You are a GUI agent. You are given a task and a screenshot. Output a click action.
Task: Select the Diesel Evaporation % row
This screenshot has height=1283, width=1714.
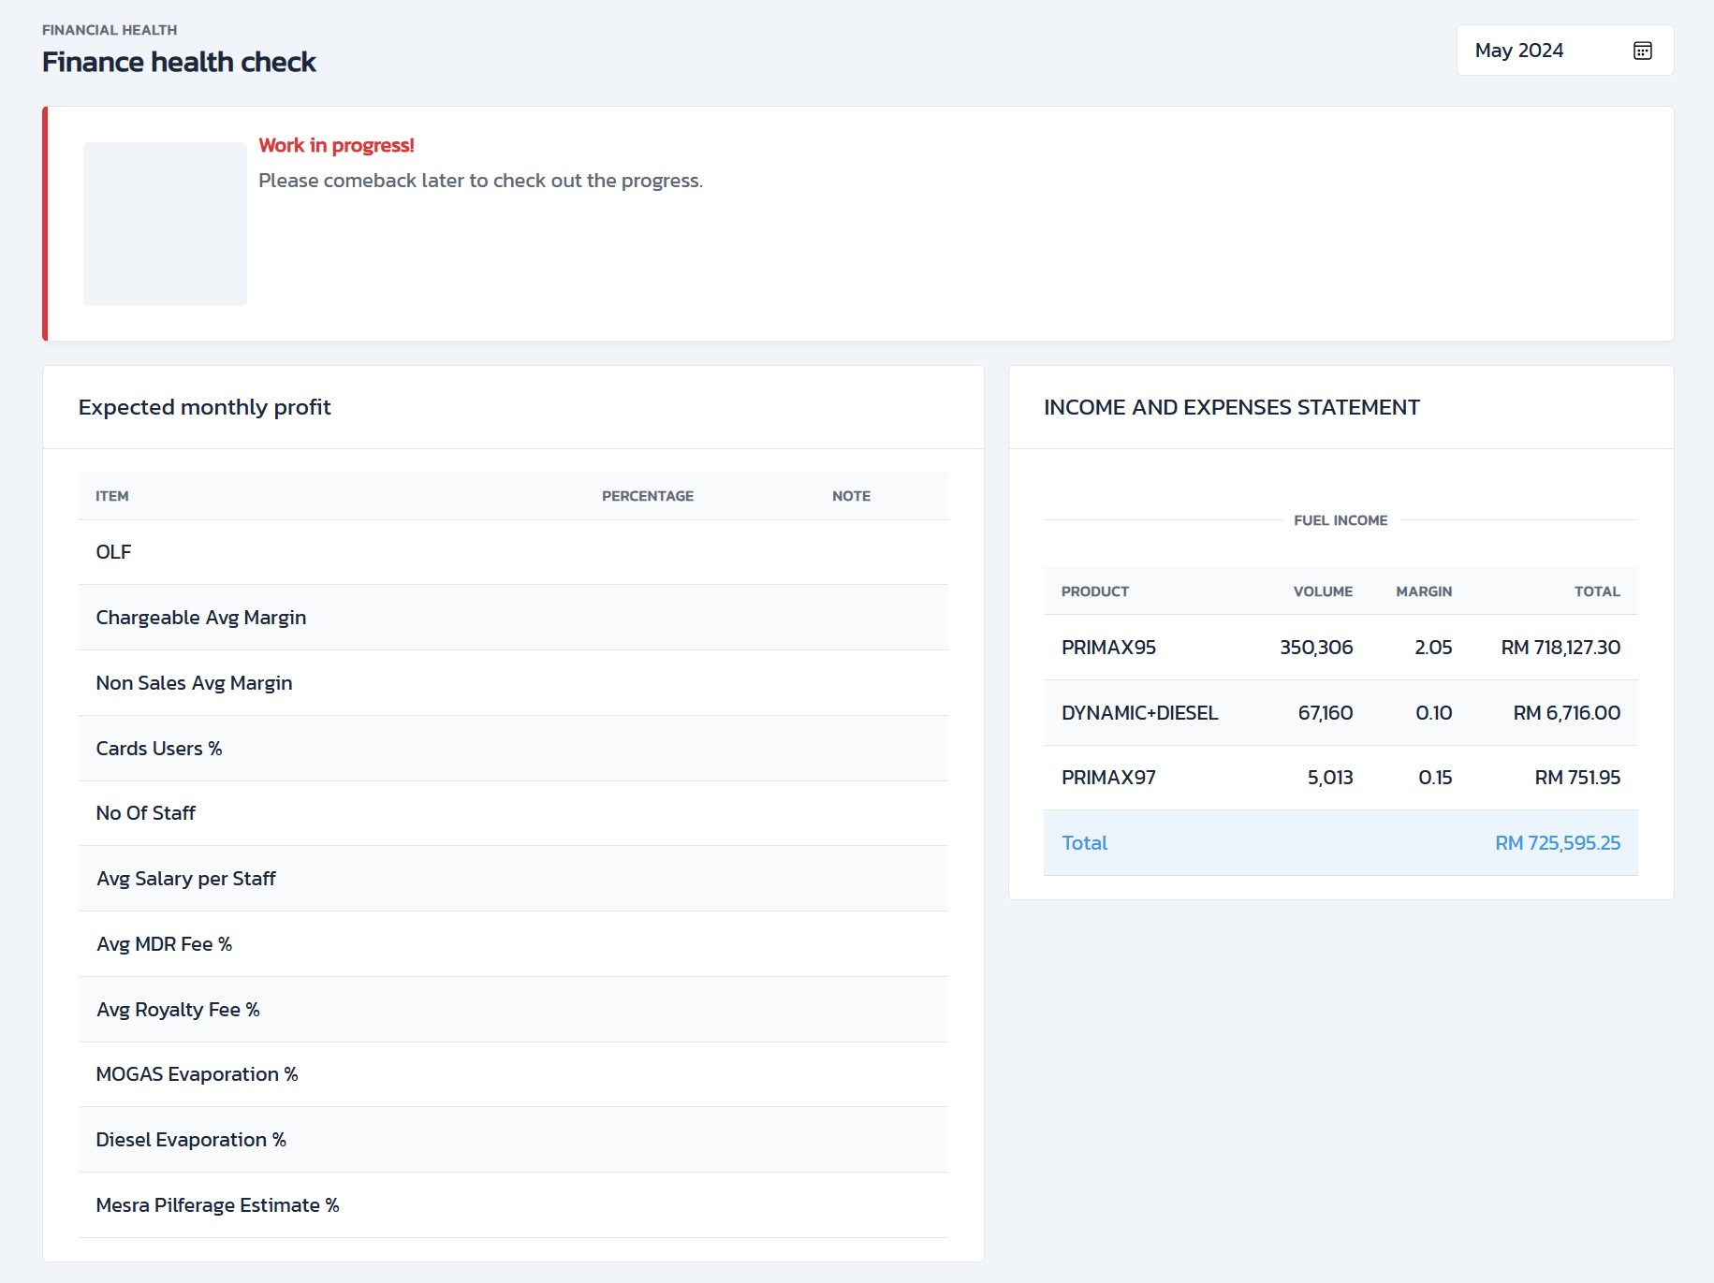pos(512,1140)
